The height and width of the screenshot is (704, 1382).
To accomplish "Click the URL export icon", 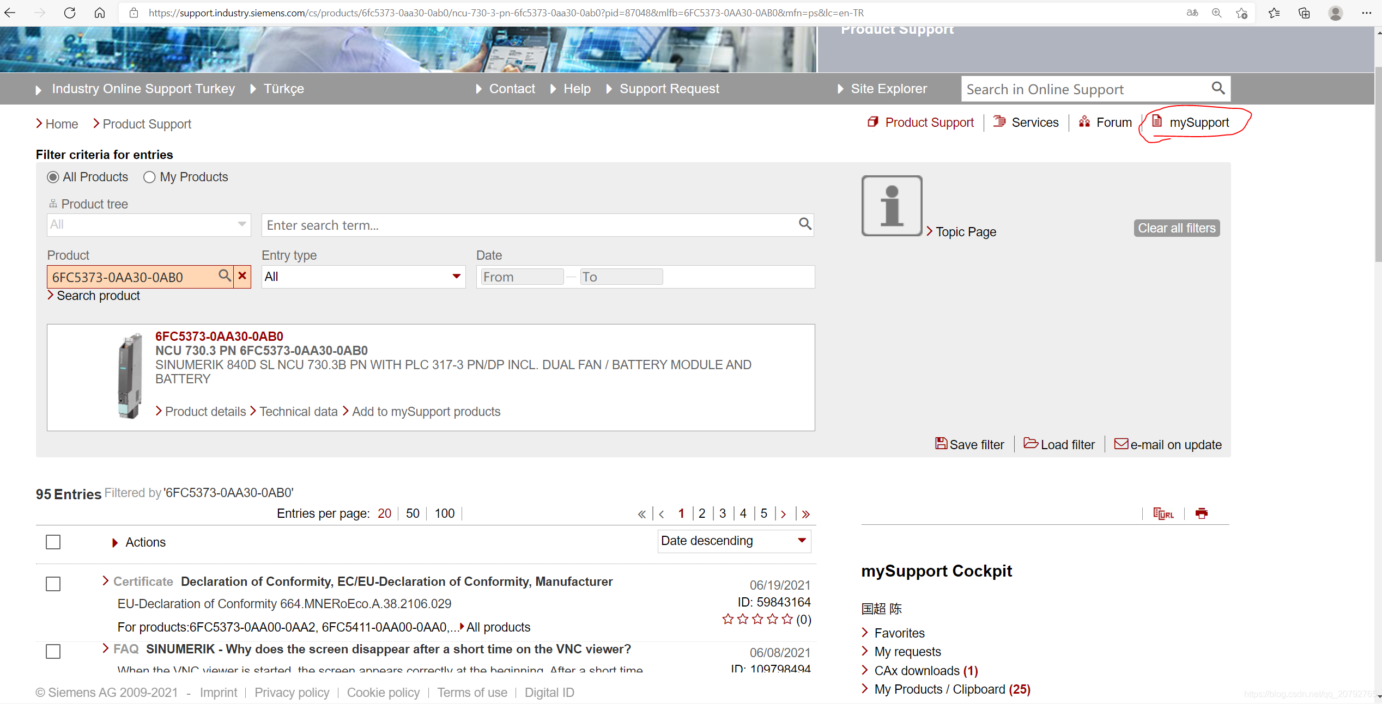I will [x=1163, y=513].
